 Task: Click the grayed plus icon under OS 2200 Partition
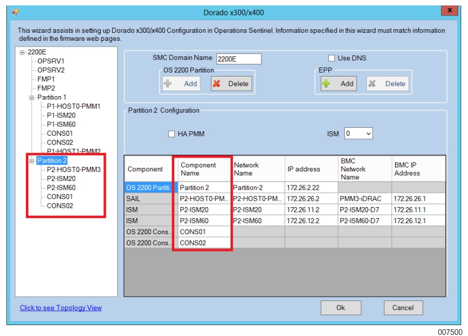tap(168, 83)
